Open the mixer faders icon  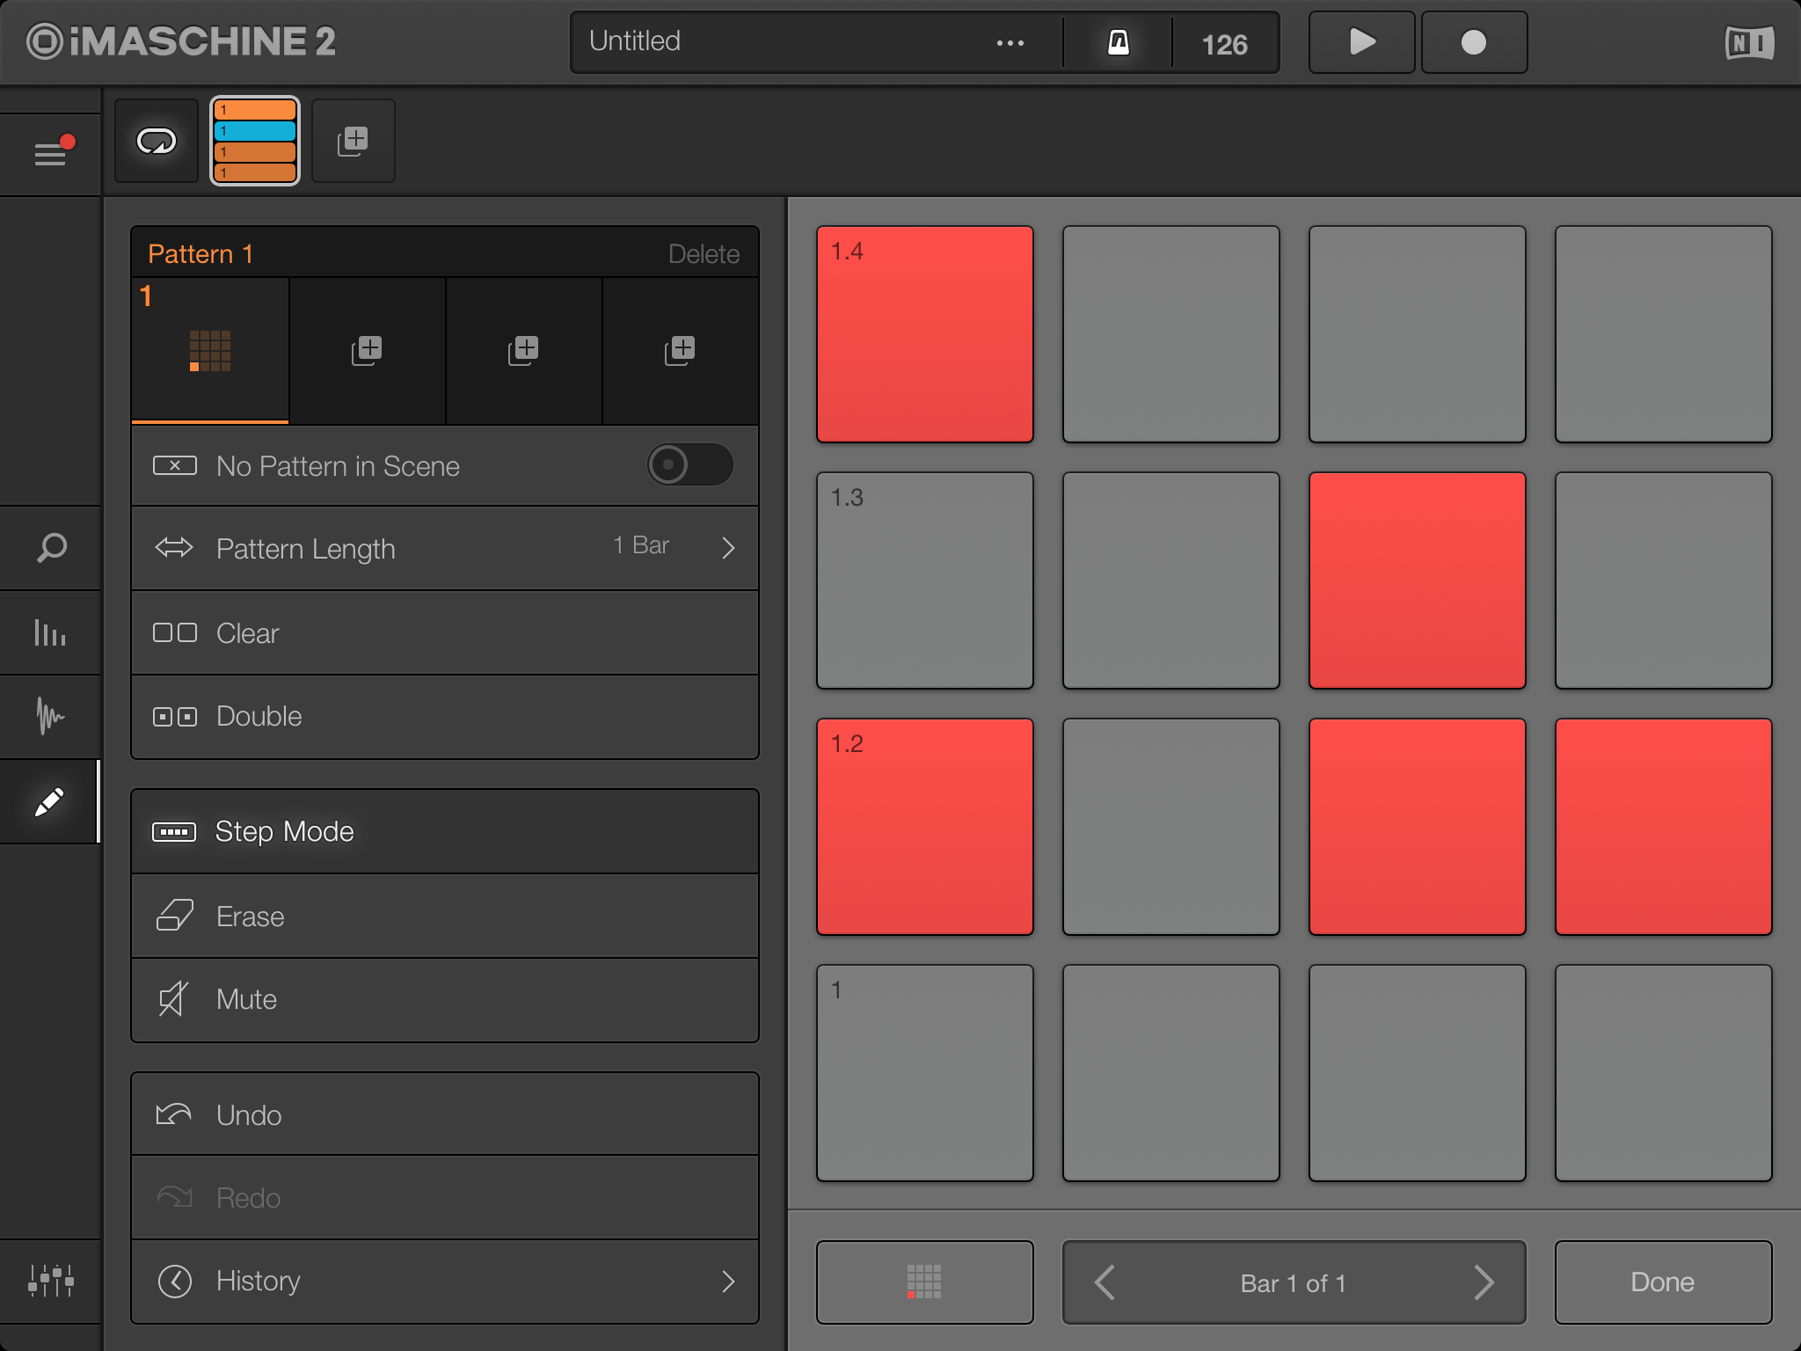pyautogui.click(x=51, y=1280)
